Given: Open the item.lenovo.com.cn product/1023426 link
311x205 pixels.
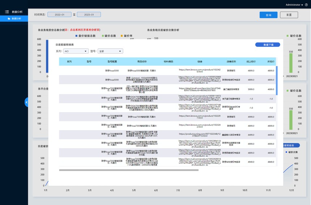Looking at the screenshot, I should 200,71.
